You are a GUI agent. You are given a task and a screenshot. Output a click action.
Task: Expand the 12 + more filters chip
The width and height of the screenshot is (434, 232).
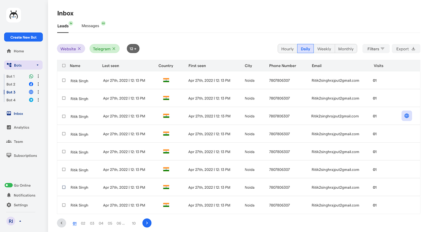point(133,49)
